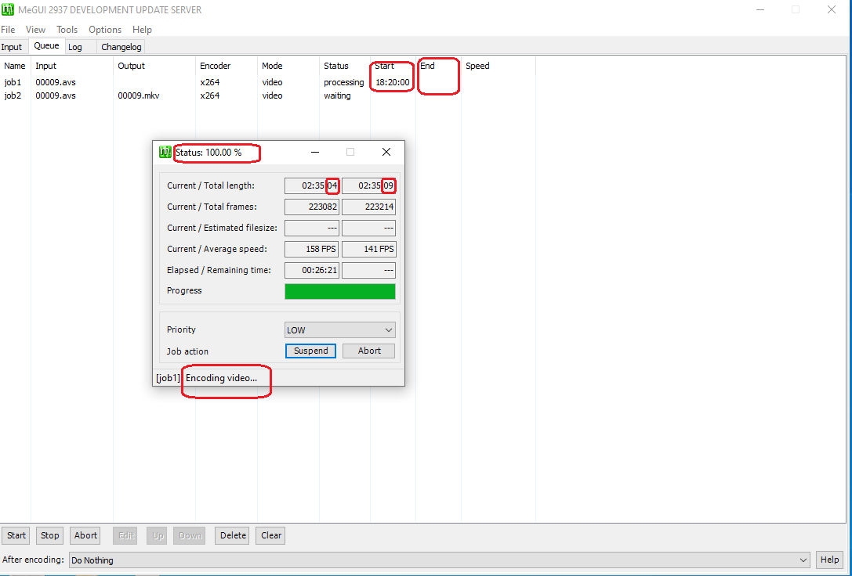Minimize the Status 100.00 % window
Viewport: 852px width, 576px height.
click(x=314, y=152)
